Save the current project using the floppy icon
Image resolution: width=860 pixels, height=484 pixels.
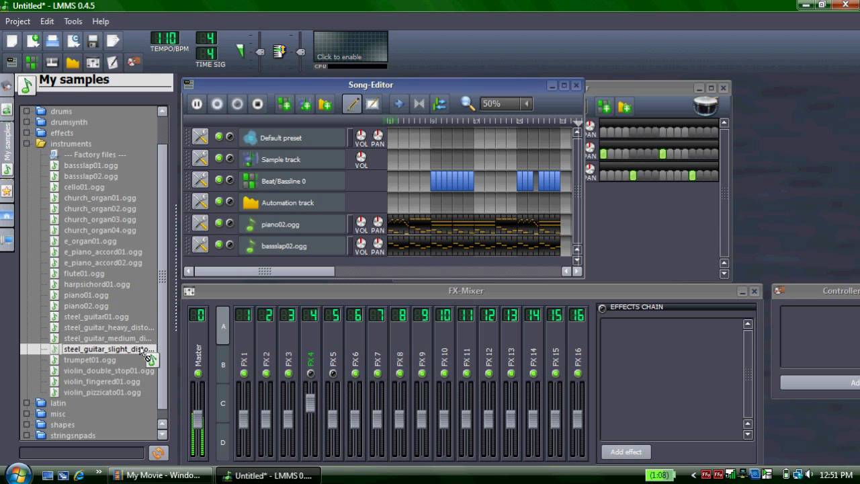tap(93, 42)
